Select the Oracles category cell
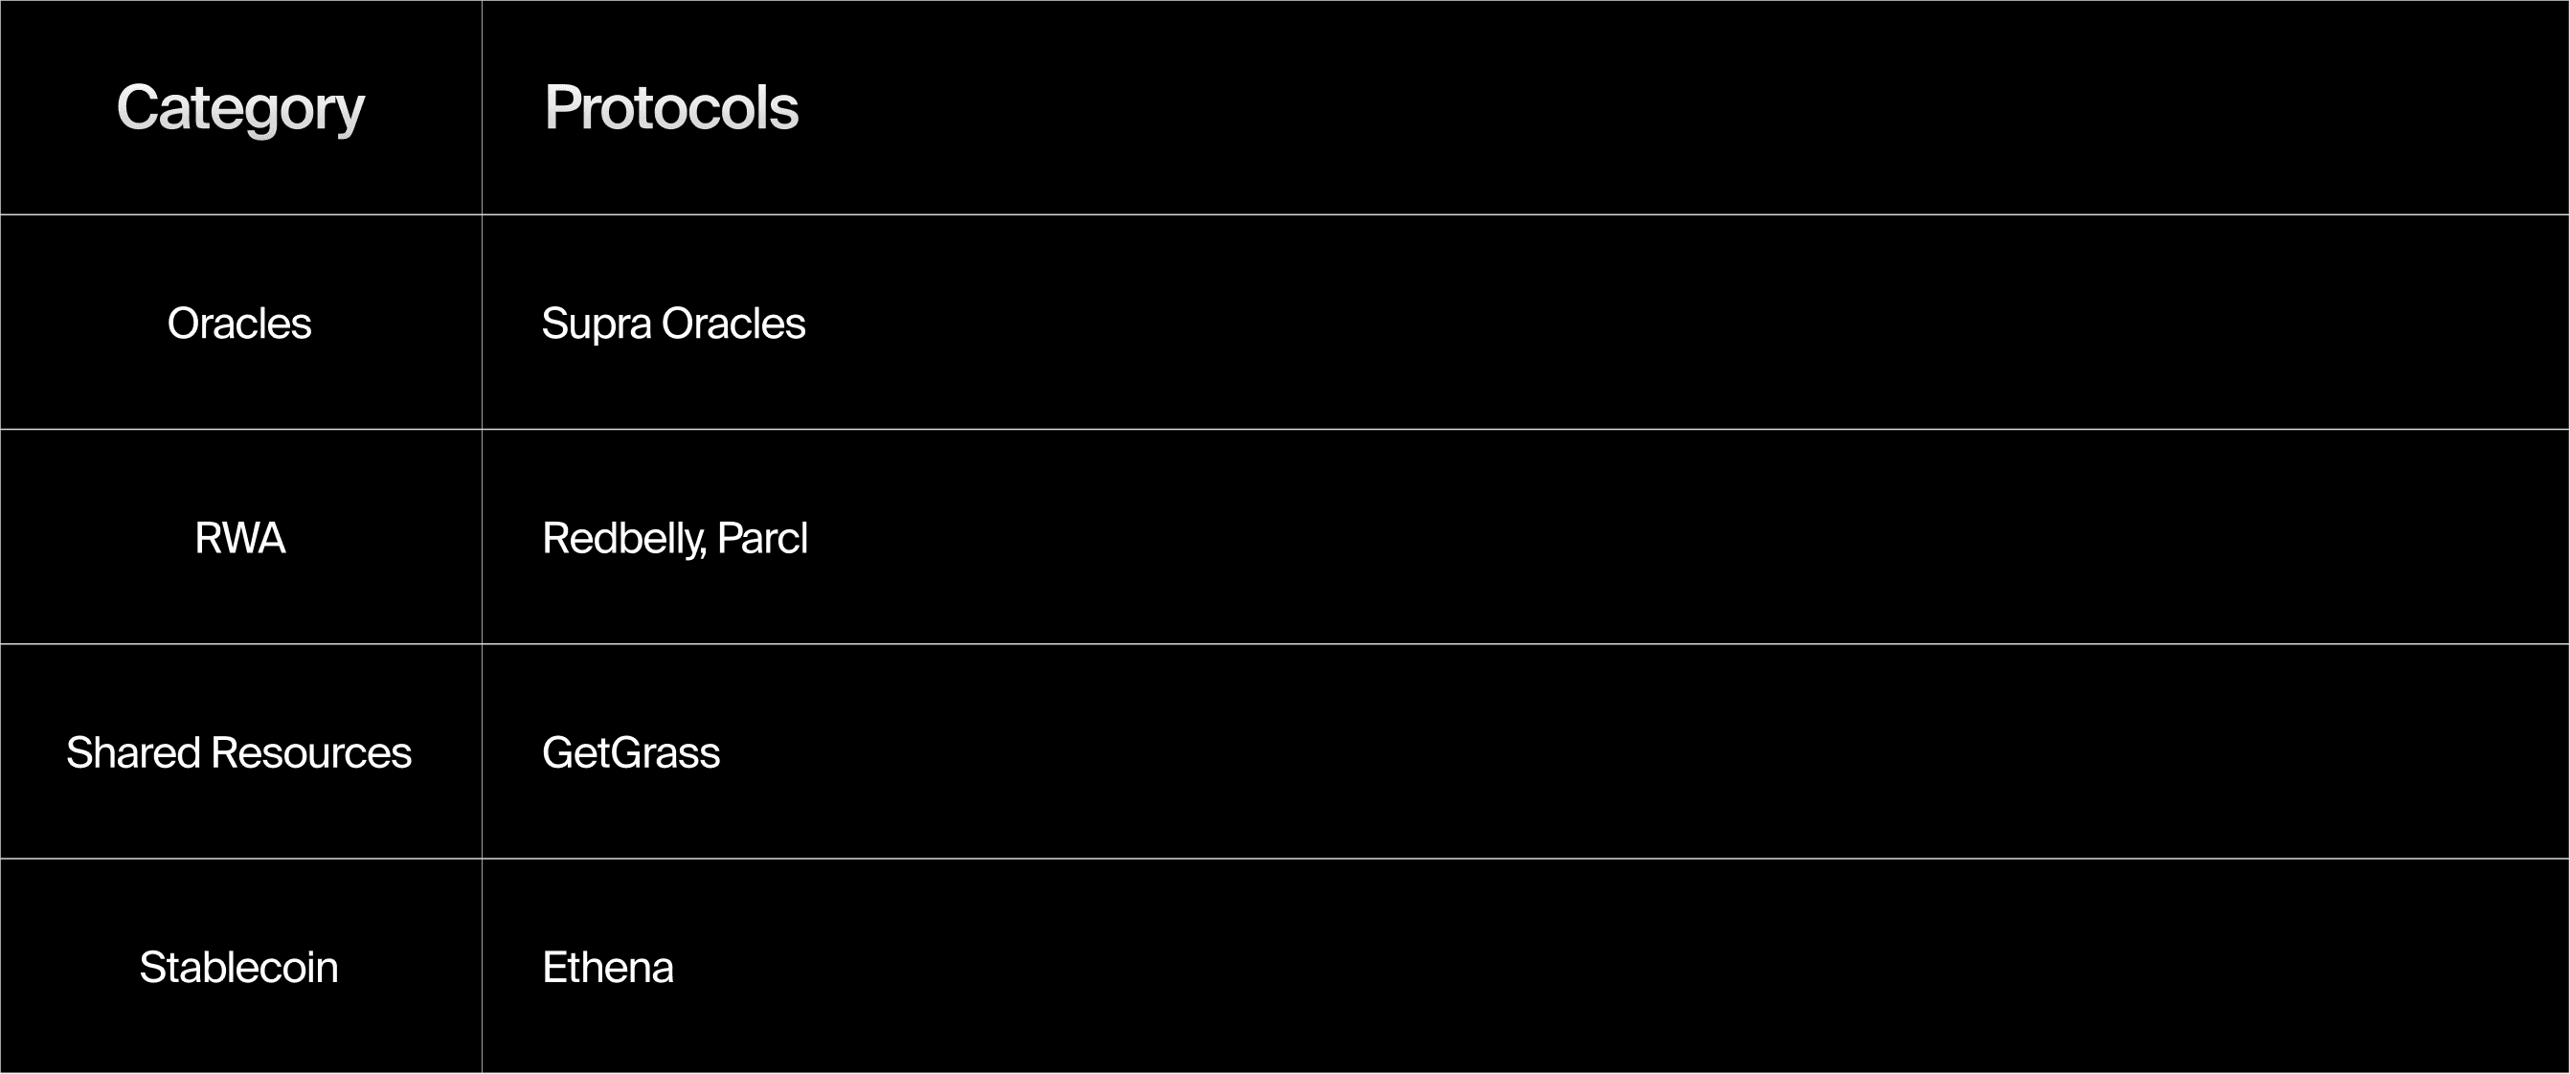 (x=239, y=324)
